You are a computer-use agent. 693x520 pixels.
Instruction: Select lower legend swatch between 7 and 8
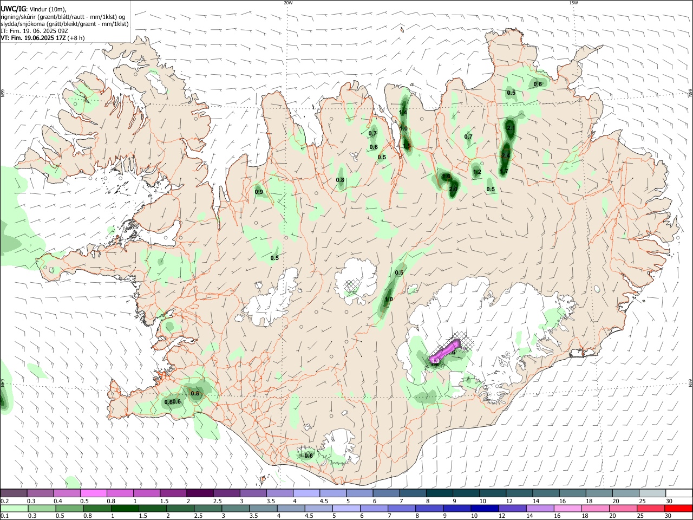401,508
